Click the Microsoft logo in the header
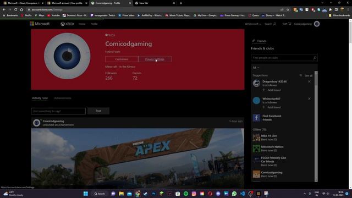Screen dimensions: 352x198 click(40, 24)
